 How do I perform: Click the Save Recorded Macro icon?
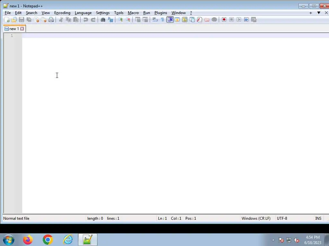[x=254, y=20]
